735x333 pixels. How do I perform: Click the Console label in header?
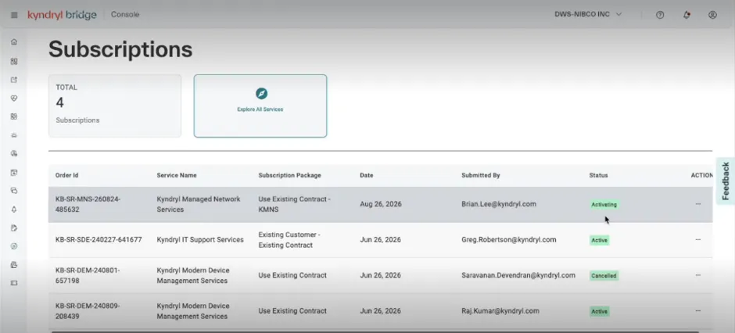(x=125, y=15)
